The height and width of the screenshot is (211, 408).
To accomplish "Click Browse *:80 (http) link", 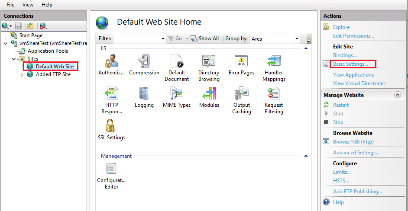I will 353,142.
